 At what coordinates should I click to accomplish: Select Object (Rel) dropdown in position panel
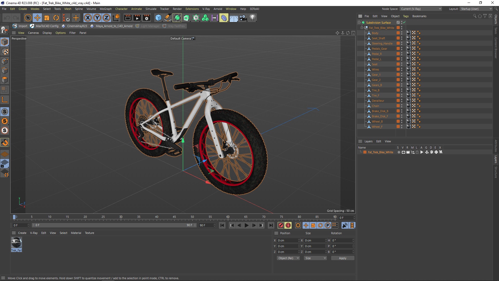click(287, 258)
